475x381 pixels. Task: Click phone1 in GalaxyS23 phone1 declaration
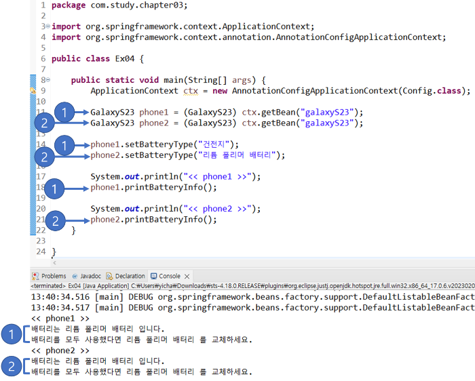click(153, 113)
